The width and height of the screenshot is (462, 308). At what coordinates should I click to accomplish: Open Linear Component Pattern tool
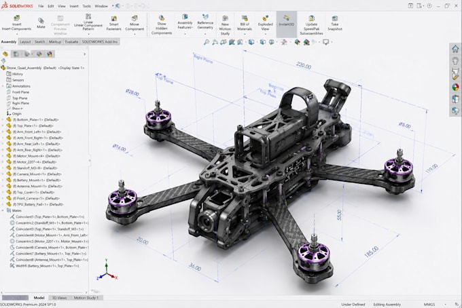88,22
